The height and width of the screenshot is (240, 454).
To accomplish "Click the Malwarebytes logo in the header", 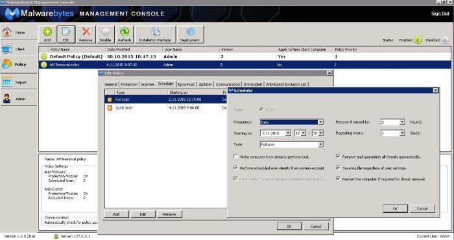I will click(x=12, y=14).
